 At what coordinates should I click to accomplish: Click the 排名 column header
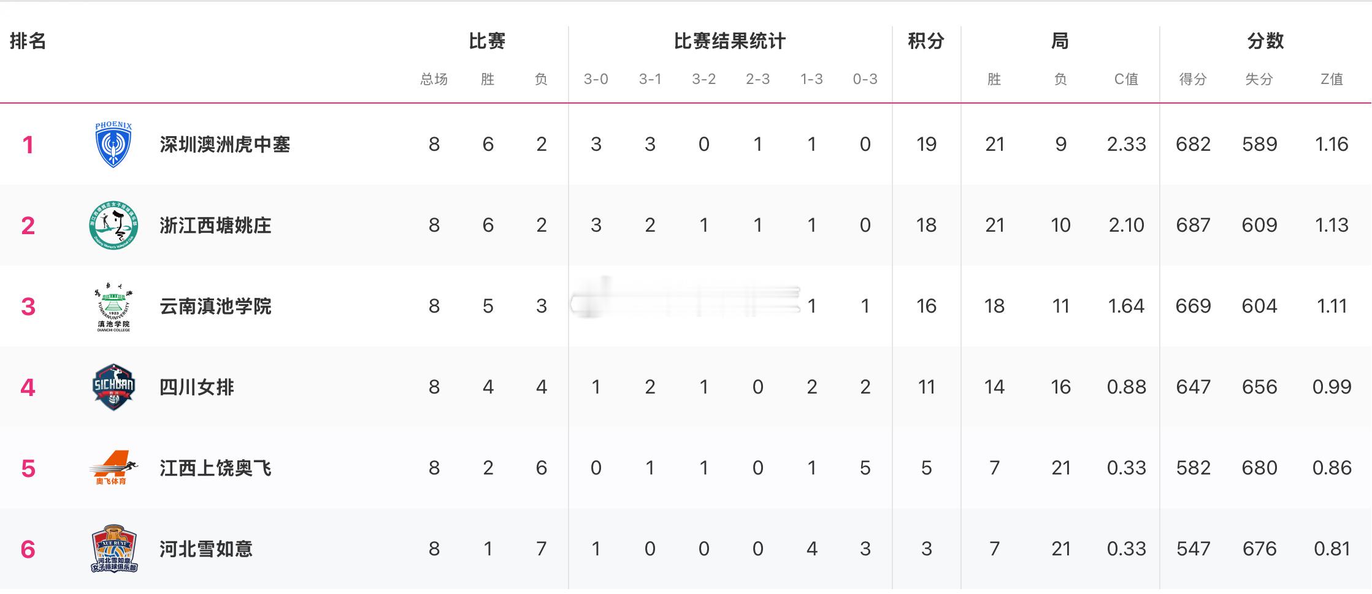coord(28,41)
